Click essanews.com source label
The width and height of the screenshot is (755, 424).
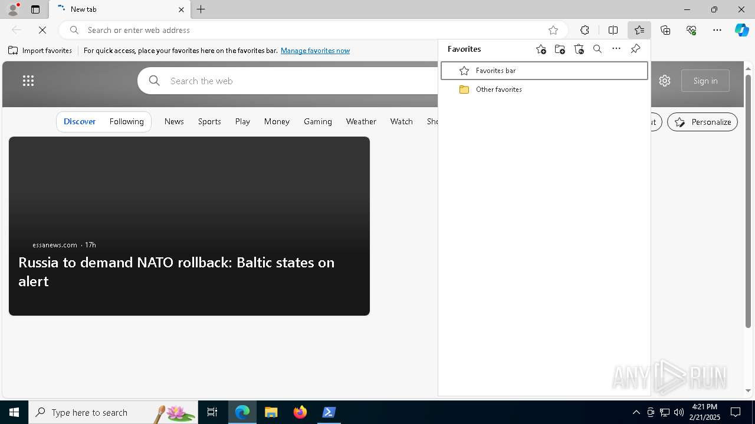click(55, 245)
